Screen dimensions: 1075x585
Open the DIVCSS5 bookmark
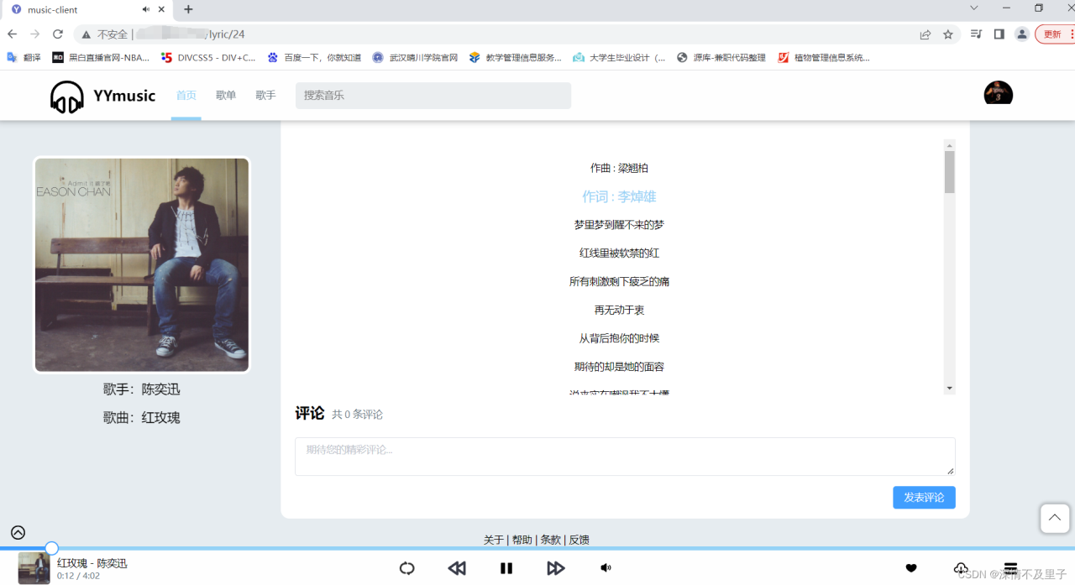coord(208,58)
